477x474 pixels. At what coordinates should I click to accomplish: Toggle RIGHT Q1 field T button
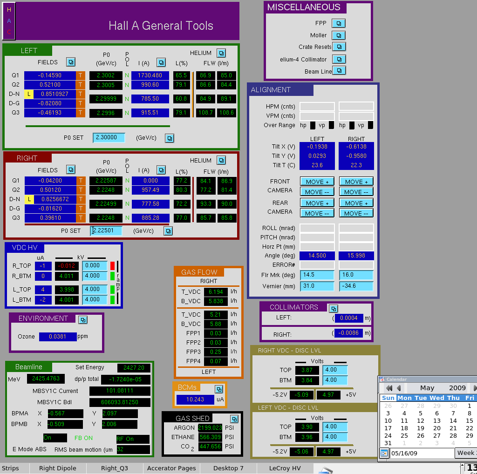[81, 181]
